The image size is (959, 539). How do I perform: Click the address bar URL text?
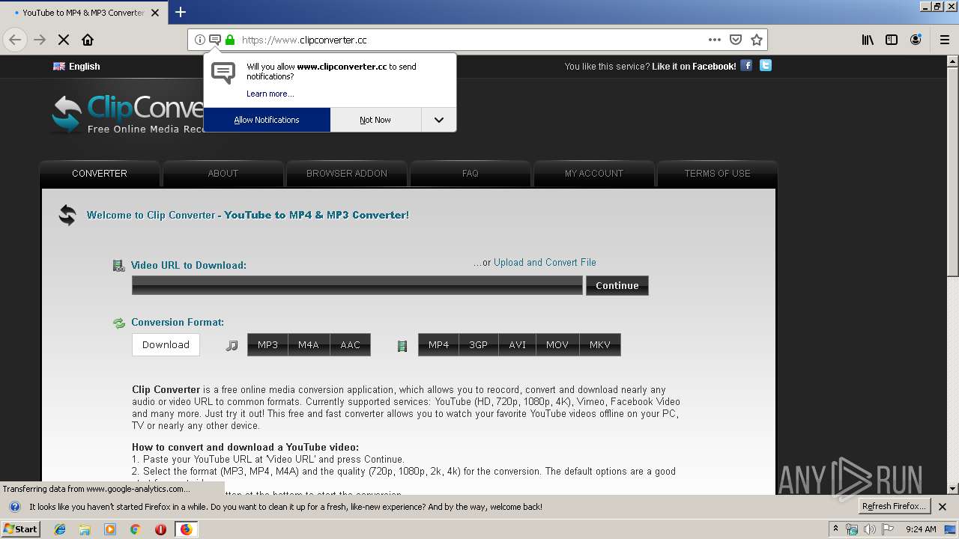coord(304,40)
